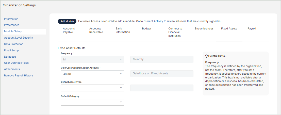281x115 pixels.
Task: Open Information in the settings sidebar
Action: pos(11,19)
